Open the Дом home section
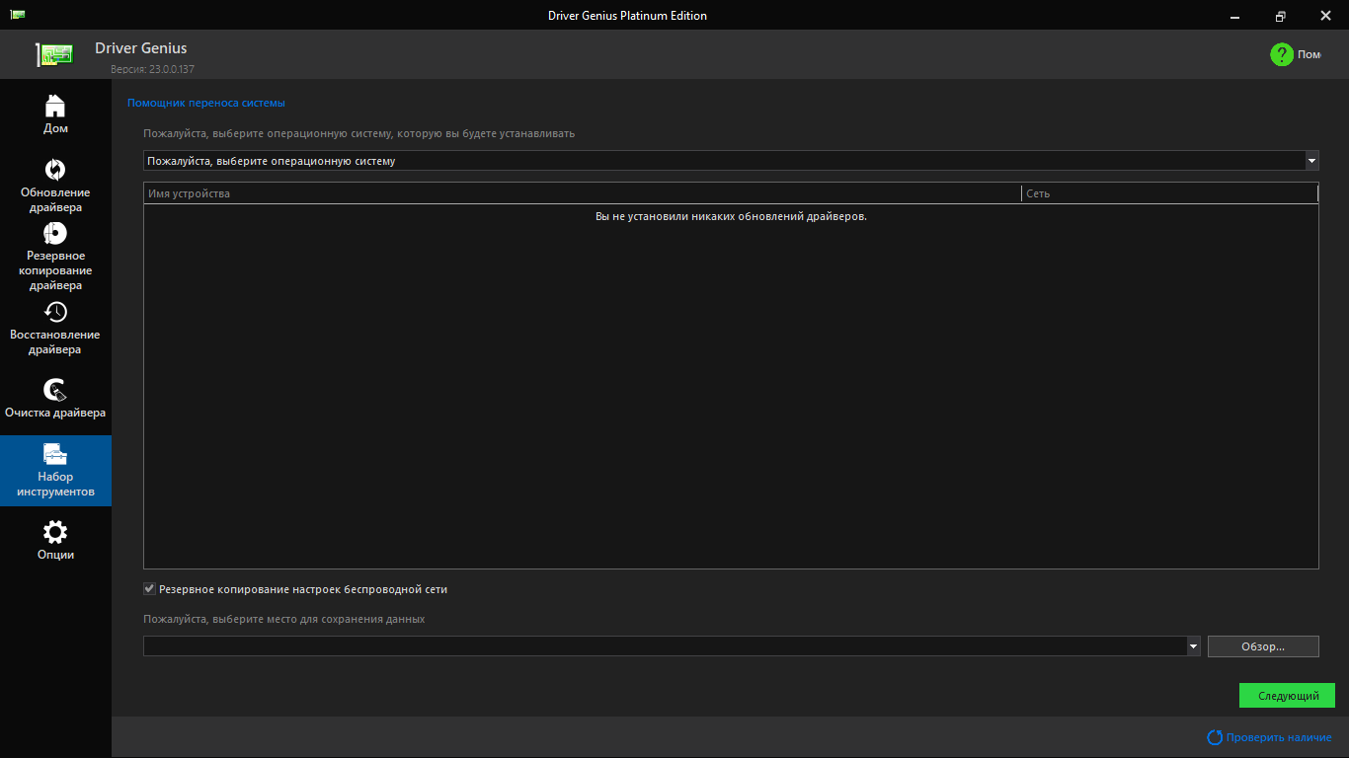Viewport: 1349px width, 758px height. [55, 114]
